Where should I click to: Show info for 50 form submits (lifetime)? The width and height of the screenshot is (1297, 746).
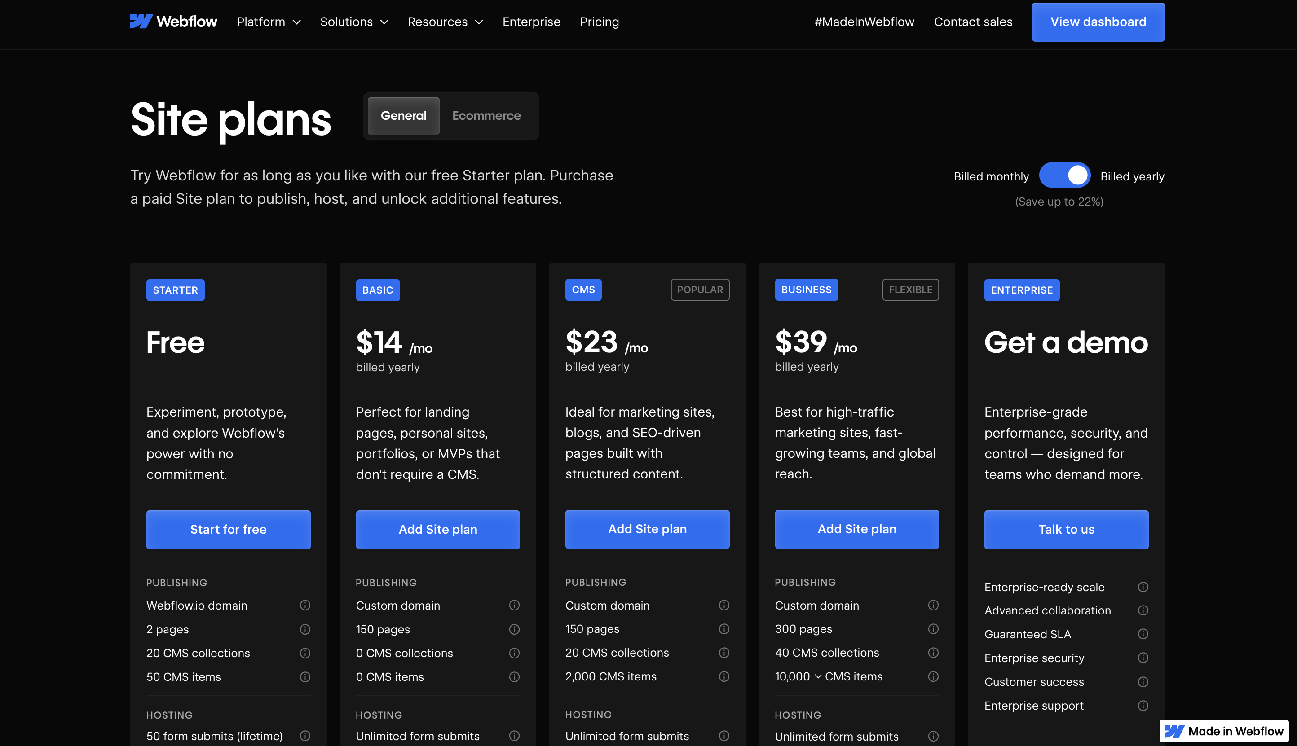(x=305, y=736)
